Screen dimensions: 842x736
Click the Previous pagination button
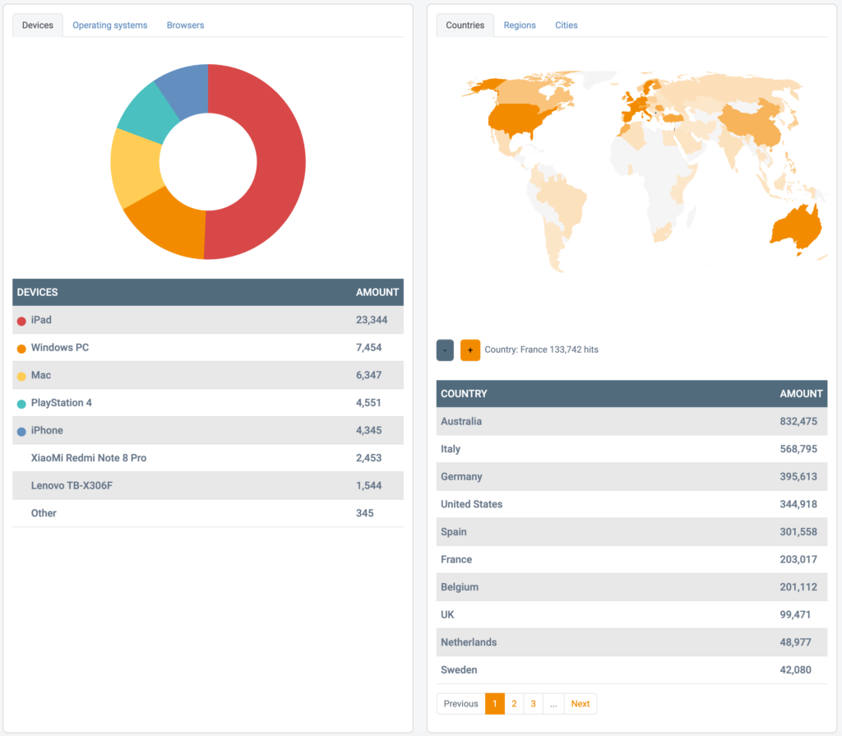tap(460, 704)
